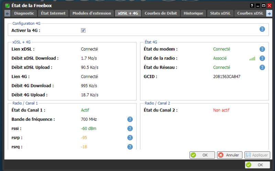Minimize the État de la Freebox window

tap(258, 6)
